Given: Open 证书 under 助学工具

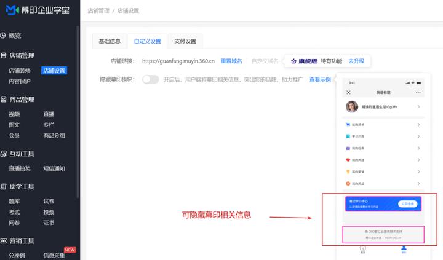Looking at the screenshot, I should click(x=49, y=223).
